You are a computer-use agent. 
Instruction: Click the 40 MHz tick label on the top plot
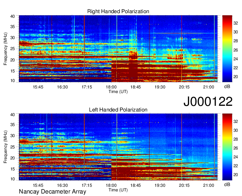[x=13, y=16]
